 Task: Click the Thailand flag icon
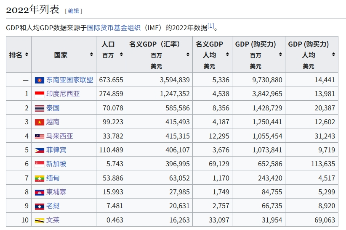40,108
